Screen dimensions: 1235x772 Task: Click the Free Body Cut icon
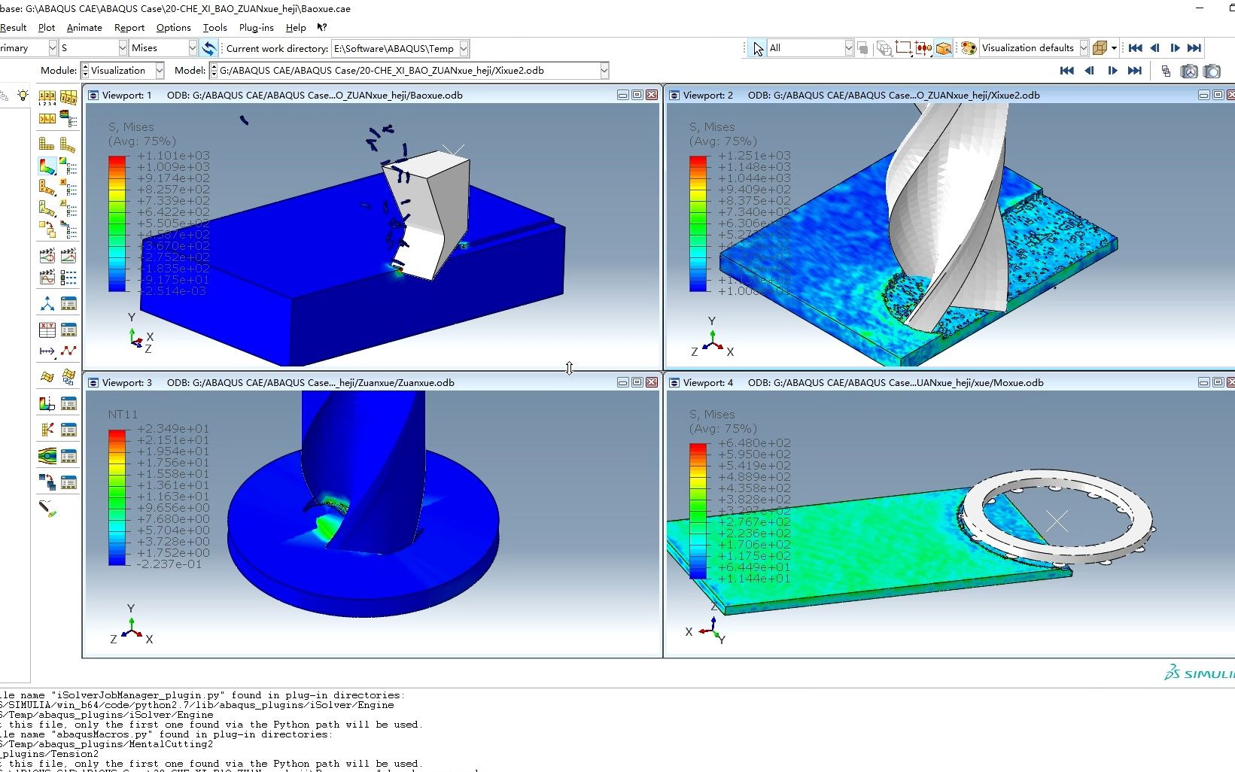[x=47, y=429]
